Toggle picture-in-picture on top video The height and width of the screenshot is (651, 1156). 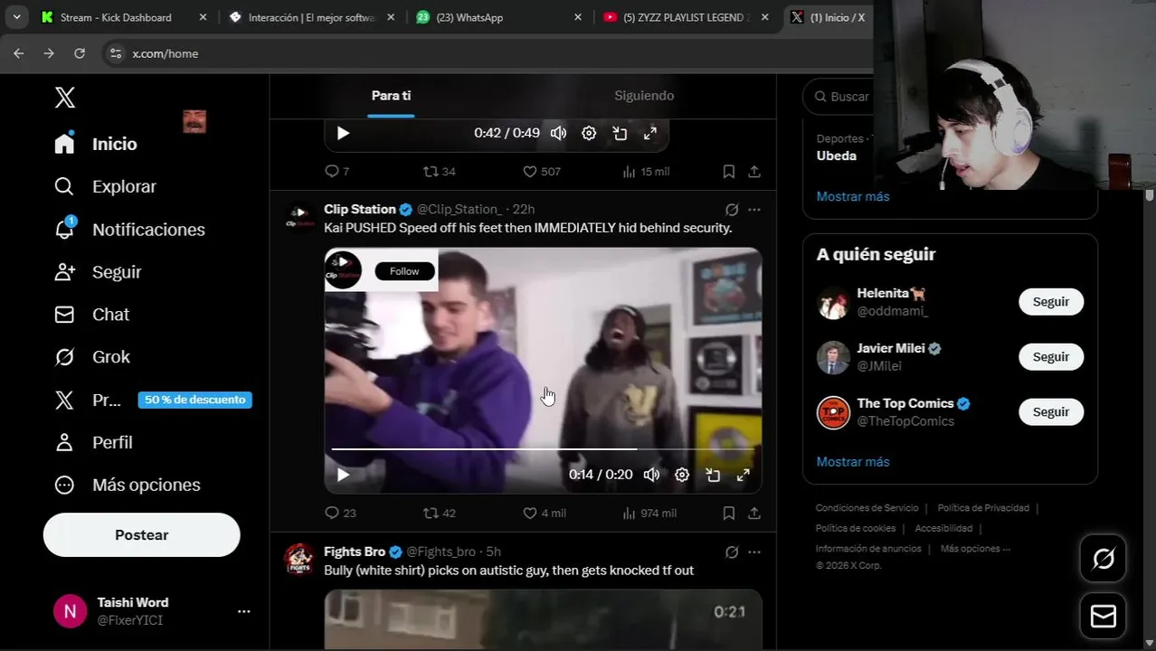click(x=620, y=133)
